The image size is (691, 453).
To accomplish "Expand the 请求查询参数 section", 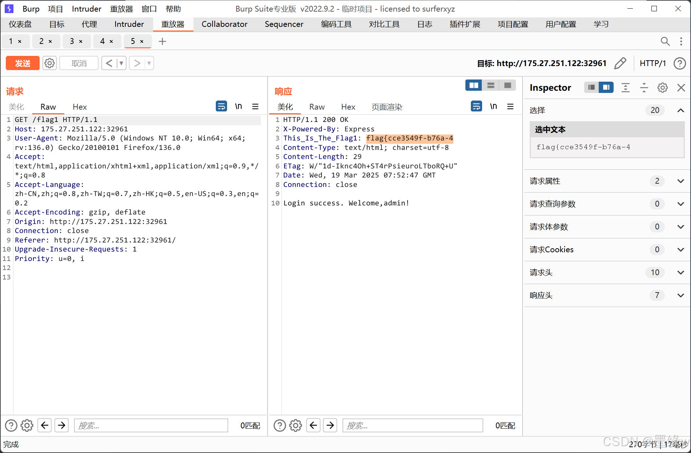I will [x=680, y=204].
